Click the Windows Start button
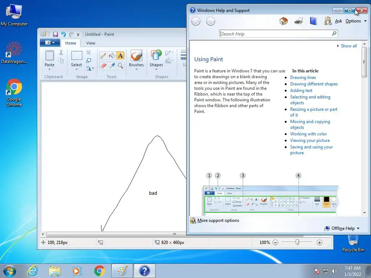This screenshot has width=371, height=278. pyautogui.click(x=10, y=271)
